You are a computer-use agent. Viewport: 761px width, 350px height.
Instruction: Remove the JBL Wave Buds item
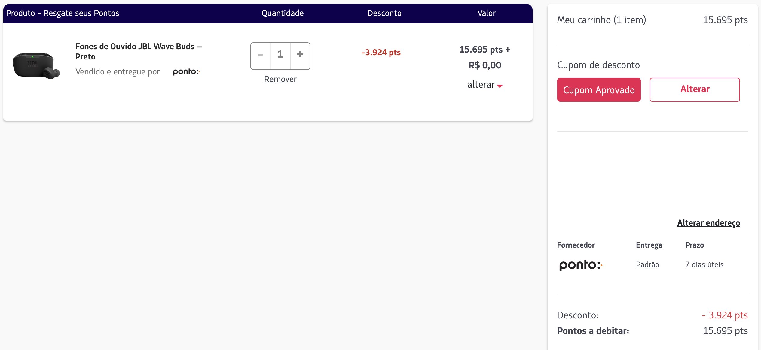click(280, 79)
